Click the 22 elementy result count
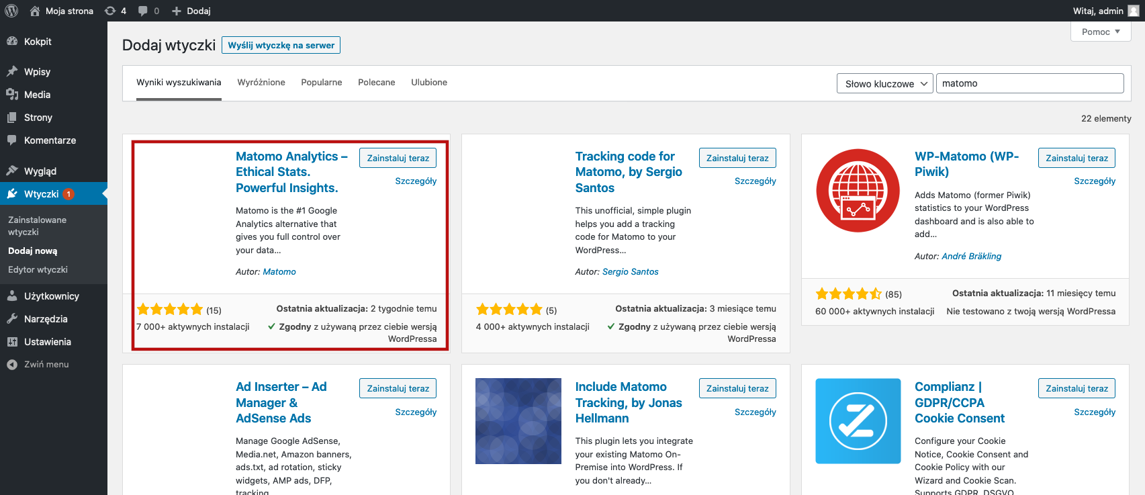1145x495 pixels. tap(1106, 118)
